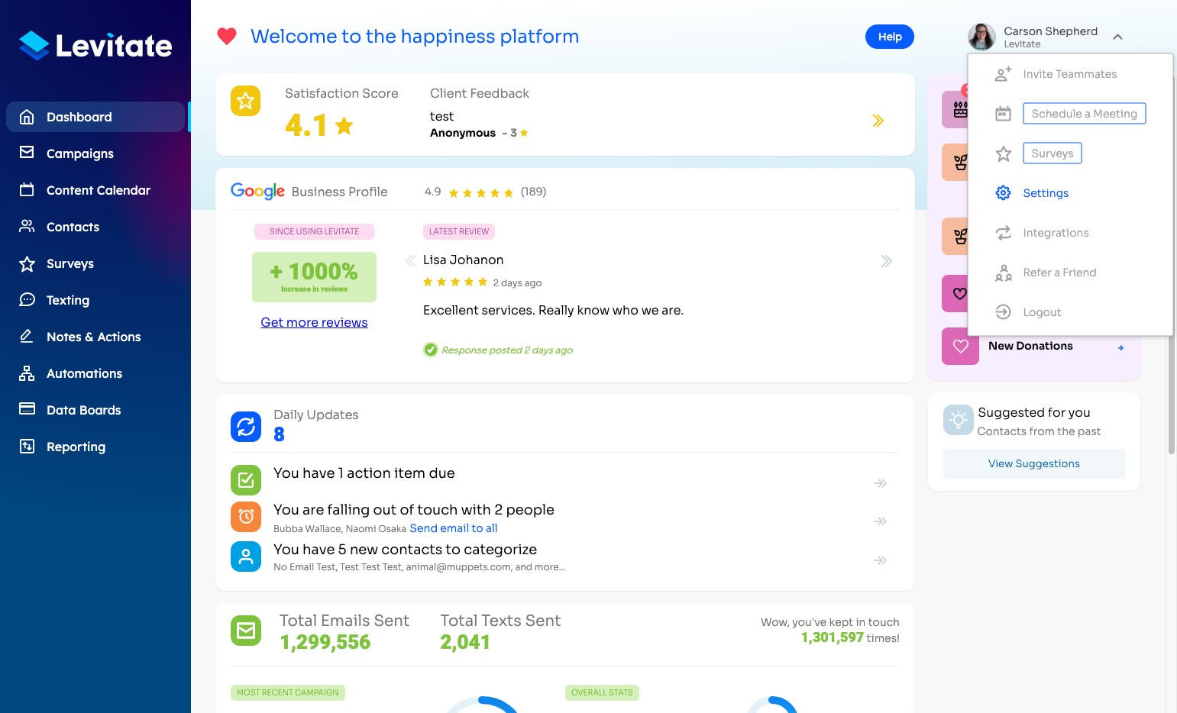Open new contacts to categorize arrow
Screen dimensions: 1177x713
[x=880, y=560]
